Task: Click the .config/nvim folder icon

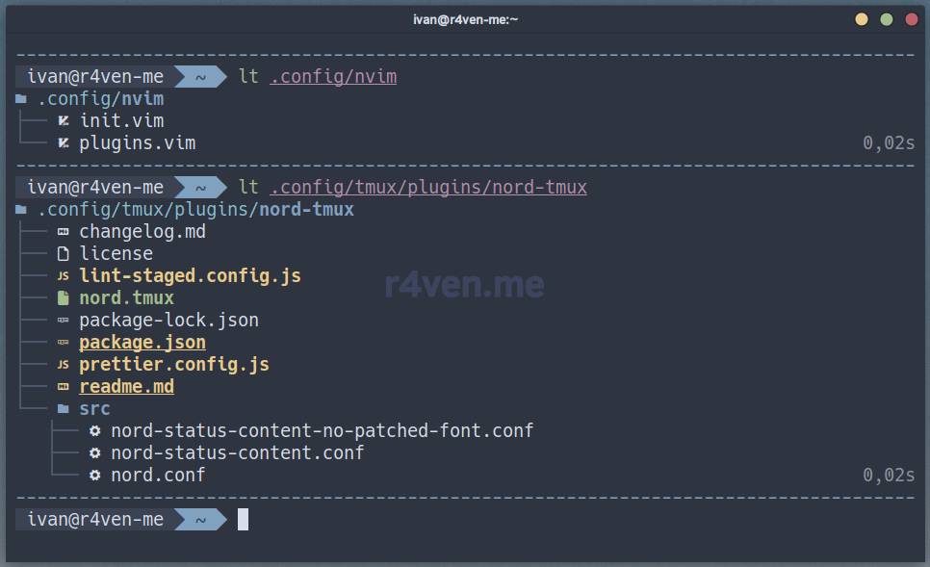Action: coord(21,99)
